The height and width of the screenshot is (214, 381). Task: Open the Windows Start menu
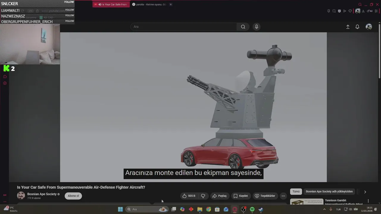coord(120,209)
